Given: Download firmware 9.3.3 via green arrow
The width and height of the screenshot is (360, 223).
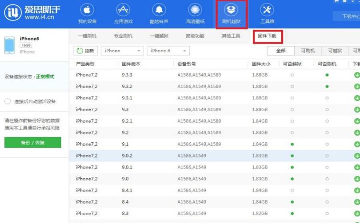Looking at the screenshot, I should (x=357, y=75).
